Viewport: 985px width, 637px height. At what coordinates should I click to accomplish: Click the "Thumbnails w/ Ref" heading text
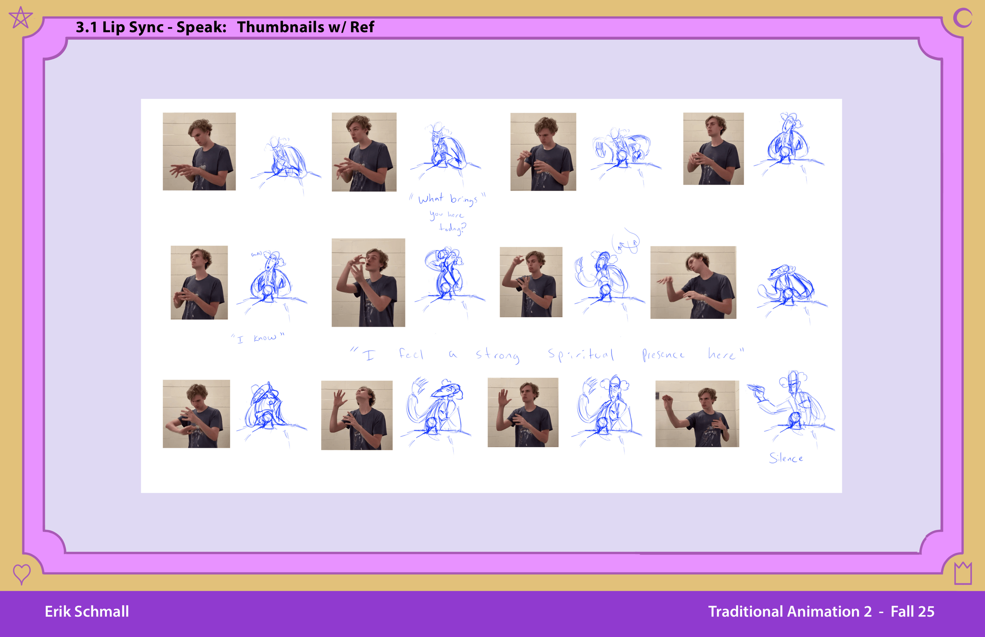click(x=305, y=27)
